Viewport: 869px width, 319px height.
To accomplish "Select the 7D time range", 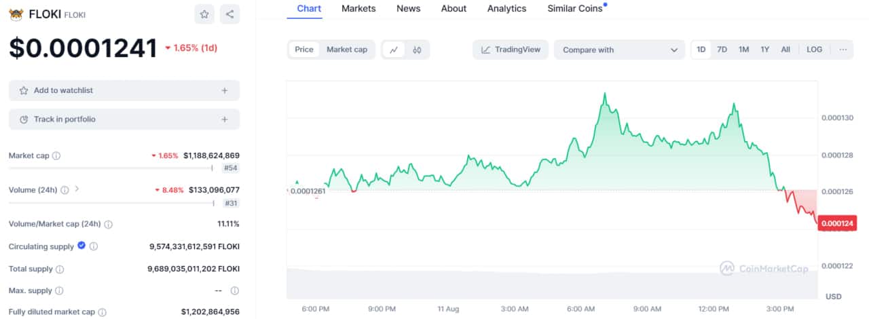I will (x=722, y=50).
